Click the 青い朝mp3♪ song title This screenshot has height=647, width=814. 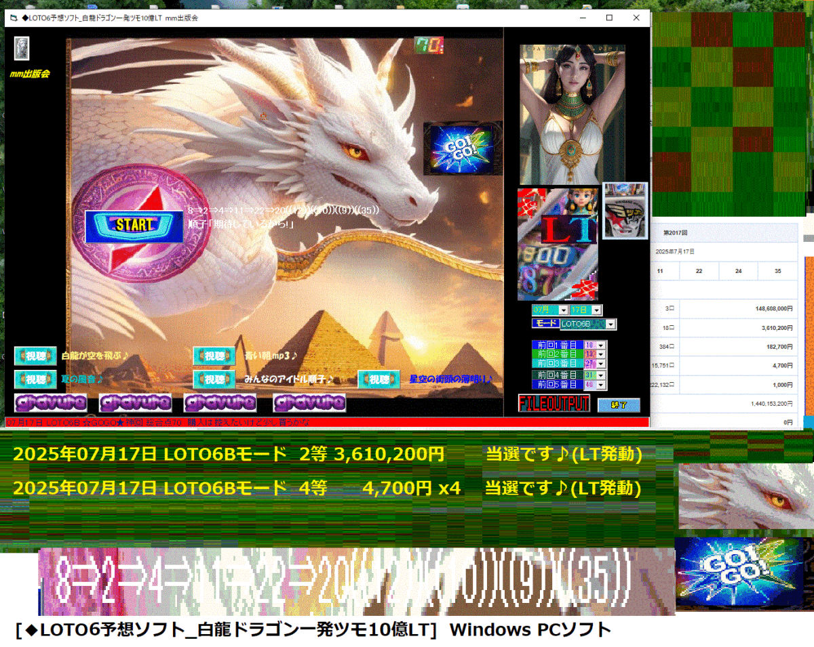pos(271,355)
